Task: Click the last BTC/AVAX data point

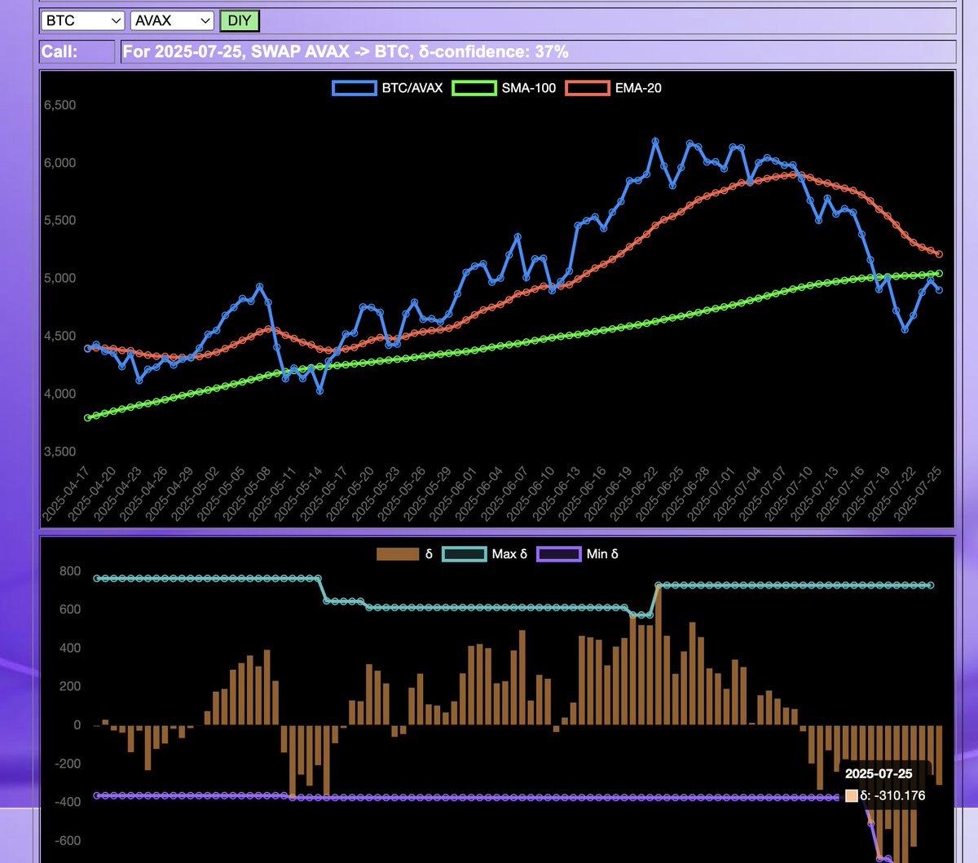Action: point(939,290)
